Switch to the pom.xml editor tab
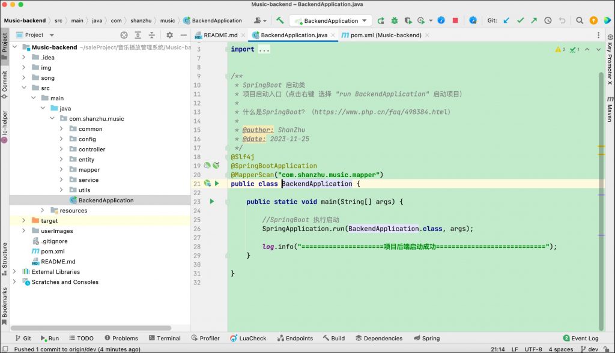The width and height of the screenshot is (615, 353). pos(381,35)
